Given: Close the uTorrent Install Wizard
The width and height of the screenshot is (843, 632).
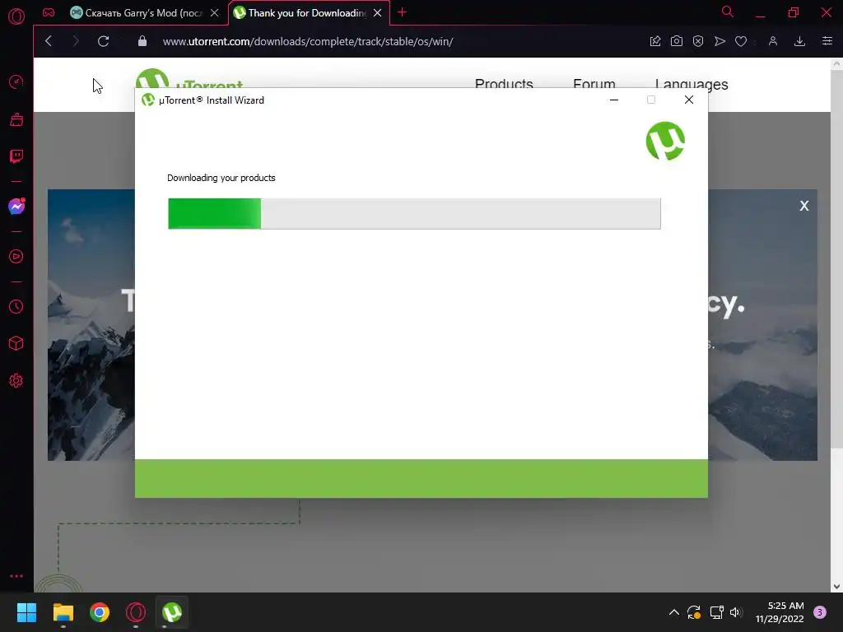Looking at the screenshot, I should pyautogui.click(x=689, y=100).
